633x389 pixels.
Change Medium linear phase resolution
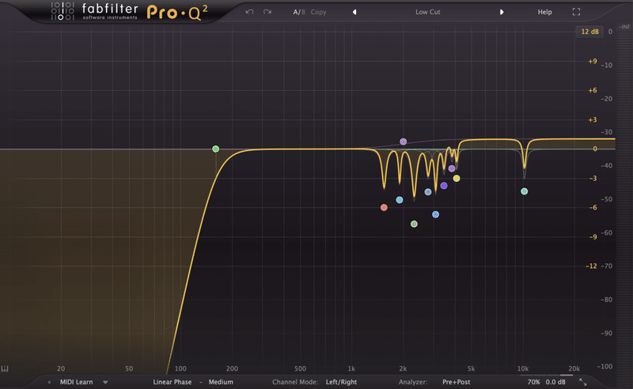221,382
